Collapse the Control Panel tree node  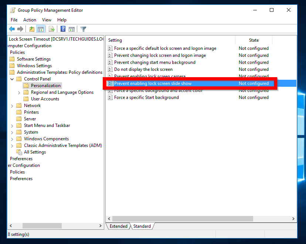pyautogui.click(x=12, y=79)
